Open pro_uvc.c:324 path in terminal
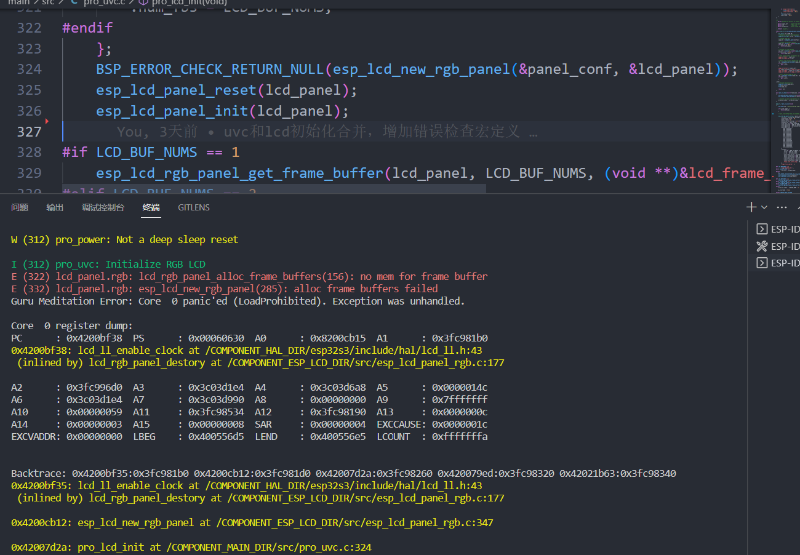 (x=270, y=547)
